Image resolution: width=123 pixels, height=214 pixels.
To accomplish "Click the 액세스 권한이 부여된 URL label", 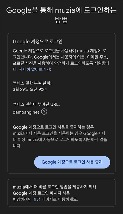I will point(36,104).
